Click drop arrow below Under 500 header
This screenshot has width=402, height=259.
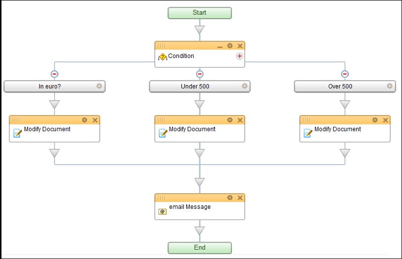pos(200,104)
